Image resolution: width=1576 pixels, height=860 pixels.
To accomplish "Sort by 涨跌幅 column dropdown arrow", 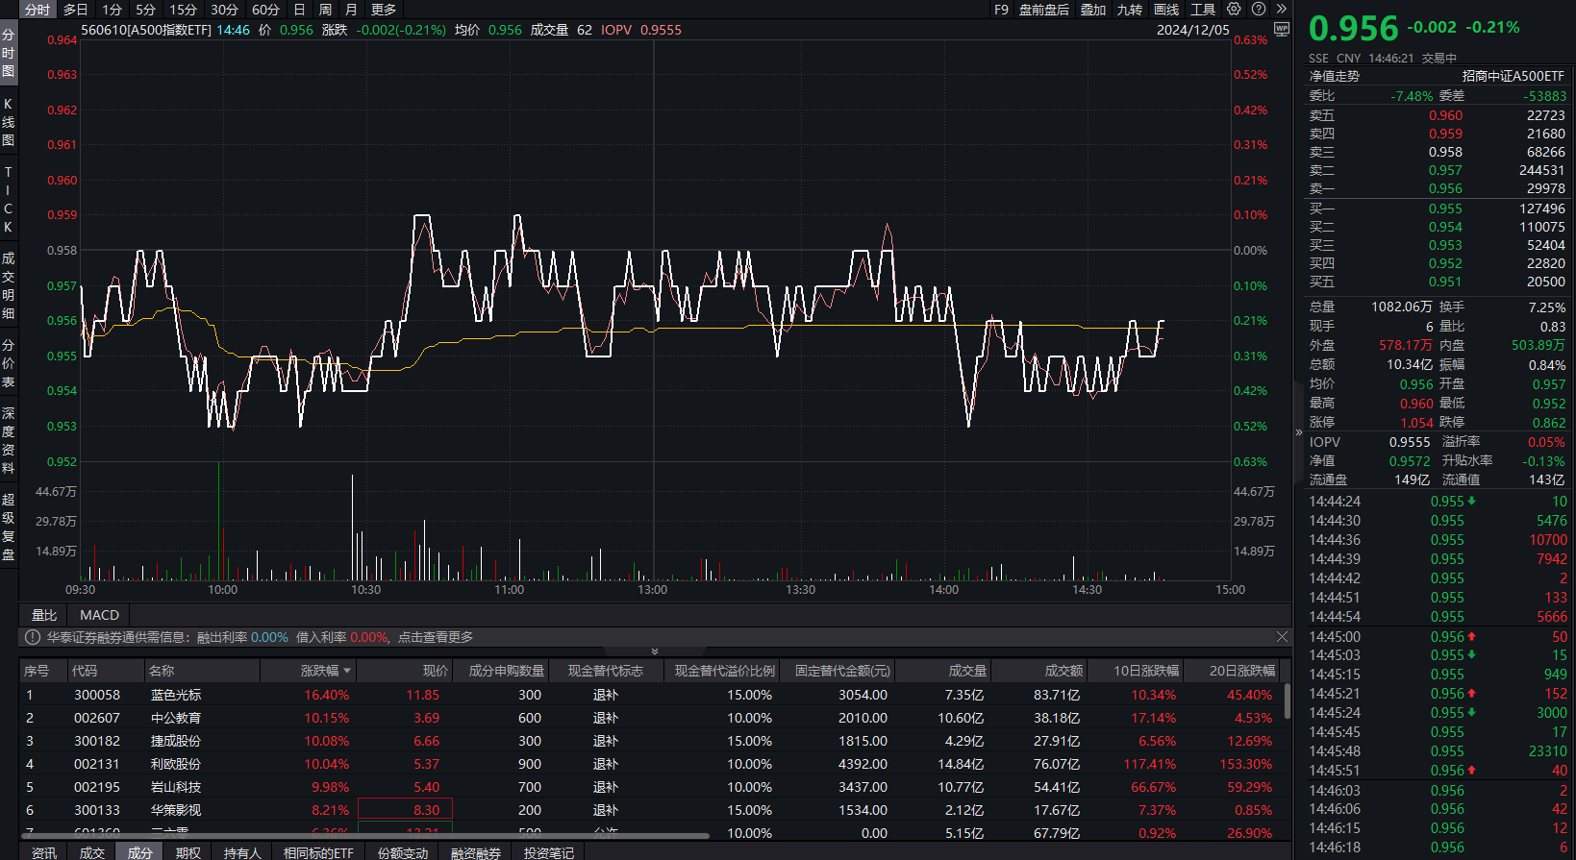I will tap(347, 671).
